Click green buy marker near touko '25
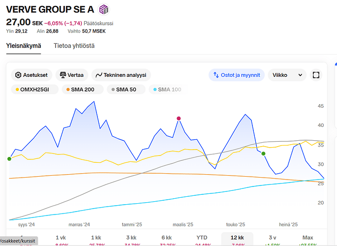This screenshot has height=246, width=337. pos(263,154)
